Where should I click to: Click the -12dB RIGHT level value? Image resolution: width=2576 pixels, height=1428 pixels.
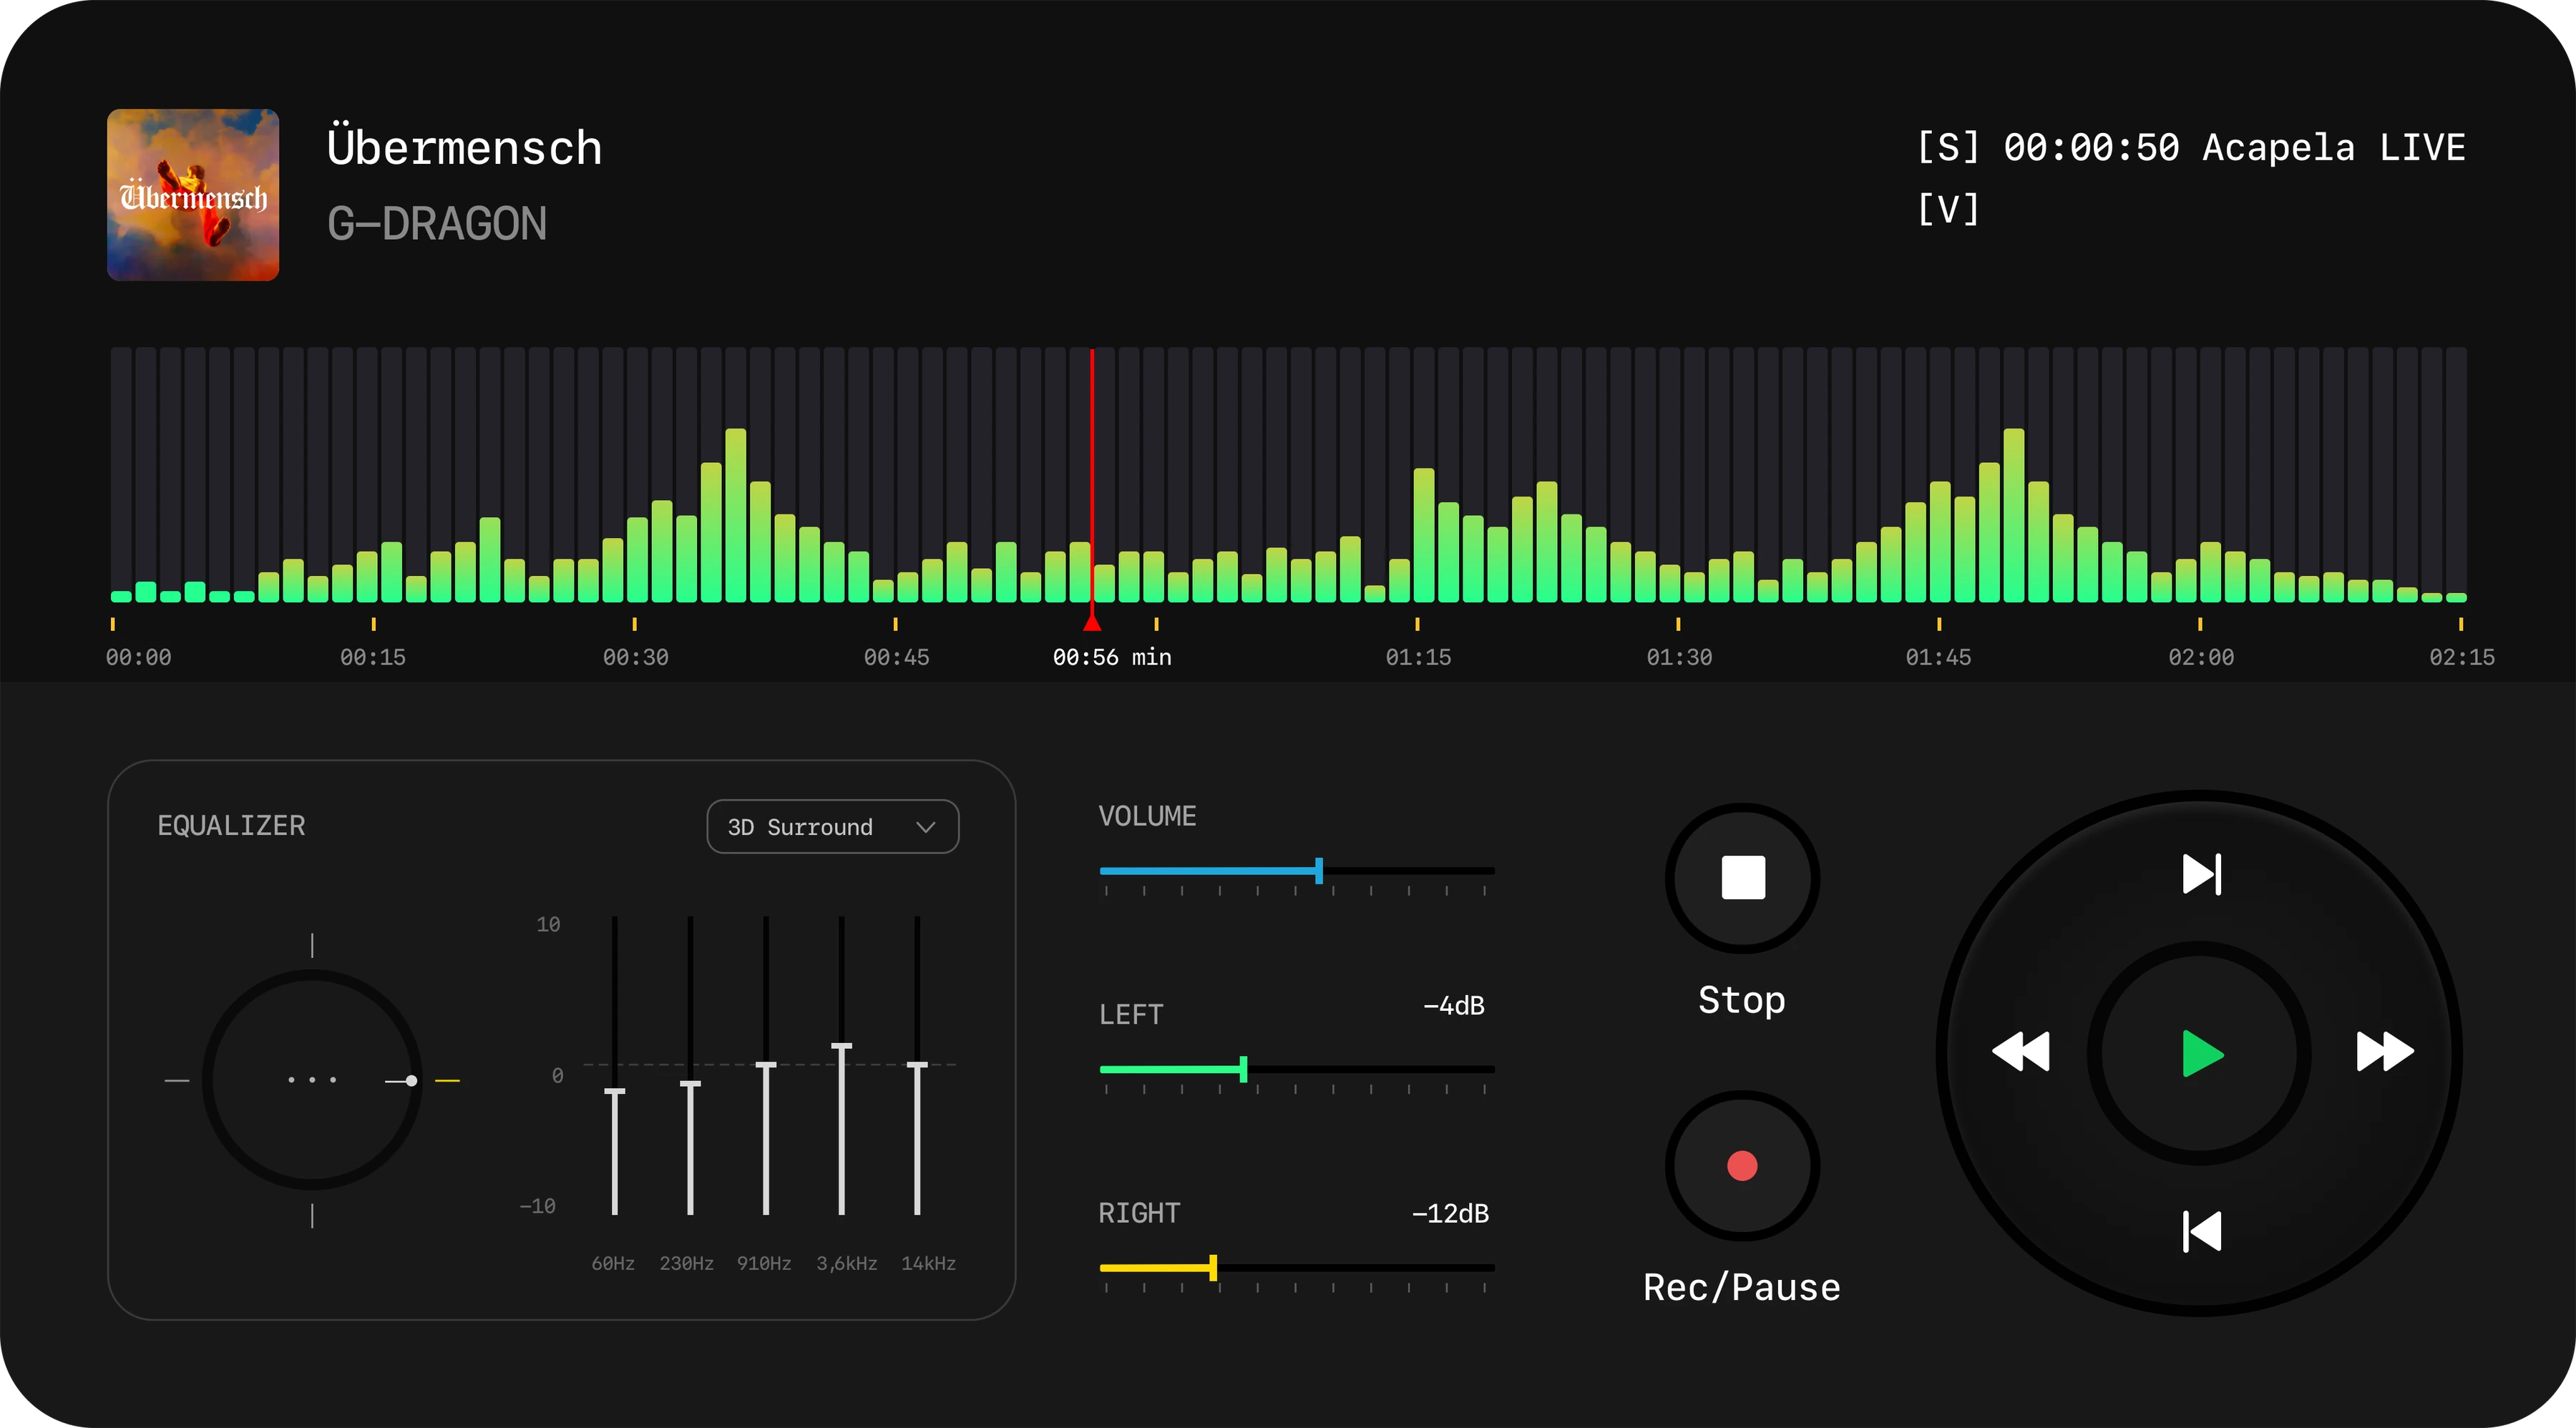(x=1450, y=1213)
